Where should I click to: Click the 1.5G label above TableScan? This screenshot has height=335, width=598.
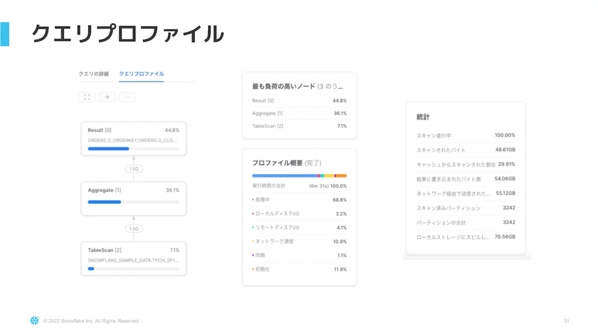point(134,229)
